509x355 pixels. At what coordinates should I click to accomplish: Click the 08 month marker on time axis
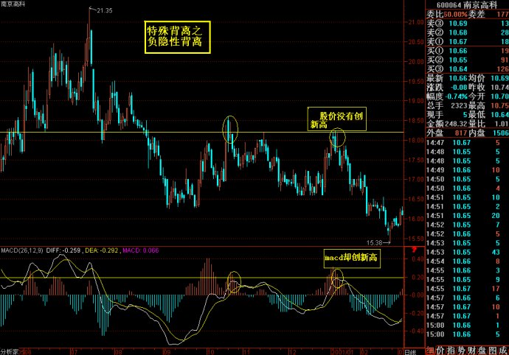[x=118, y=352]
